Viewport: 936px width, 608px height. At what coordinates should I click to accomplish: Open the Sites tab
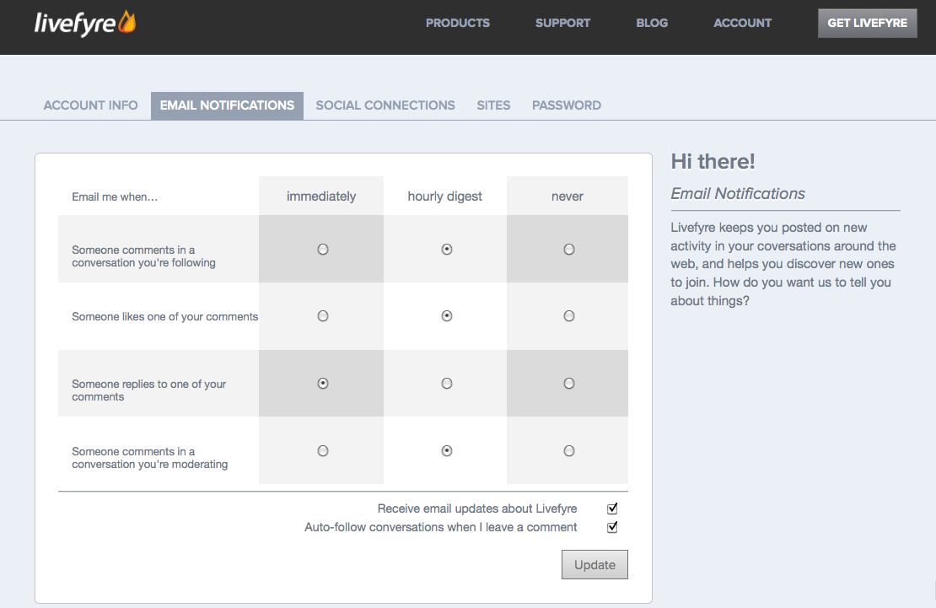[x=493, y=105]
